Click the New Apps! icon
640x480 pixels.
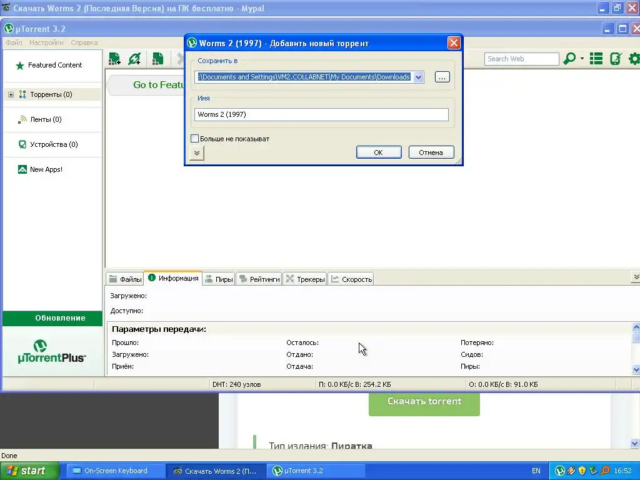point(22,169)
